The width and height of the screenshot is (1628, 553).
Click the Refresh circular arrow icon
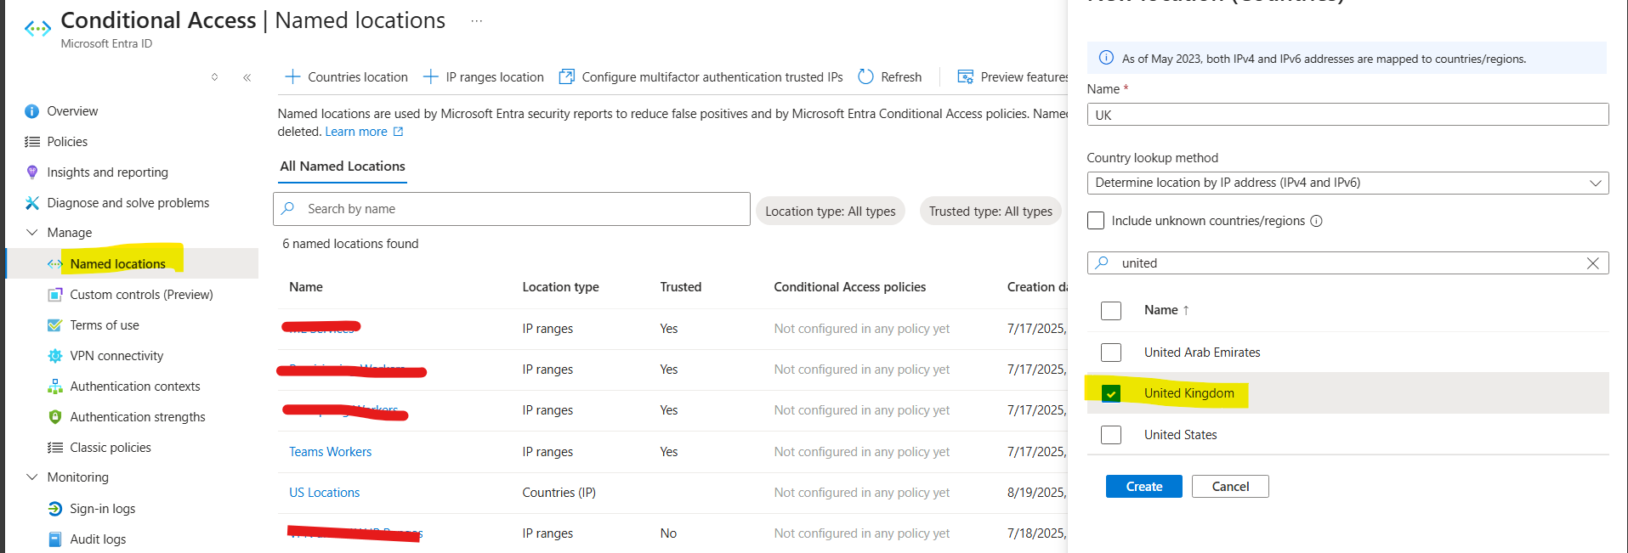[865, 77]
